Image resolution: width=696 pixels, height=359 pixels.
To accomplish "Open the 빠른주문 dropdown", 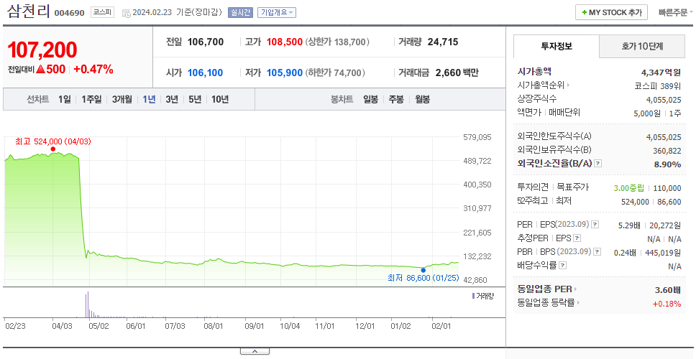I will coord(677,12).
